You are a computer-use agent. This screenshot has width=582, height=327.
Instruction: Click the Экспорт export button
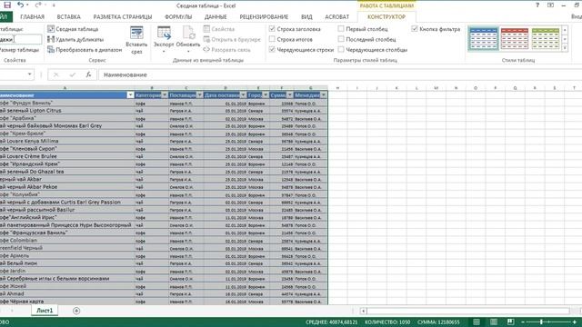tap(164, 39)
